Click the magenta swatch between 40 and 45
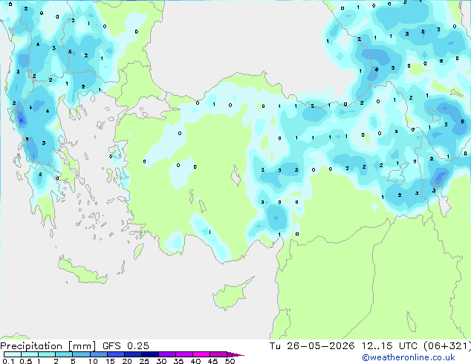Viewport: 471px width, 364px height. point(201,354)
